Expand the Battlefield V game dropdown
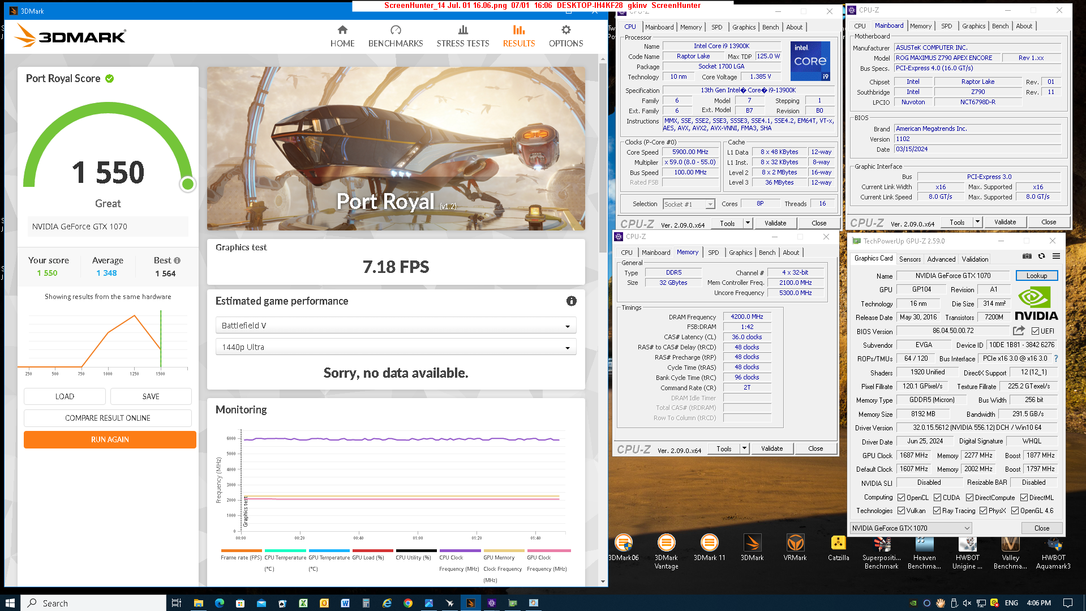The image size is (1086, 611). click(x=396, y=326)
